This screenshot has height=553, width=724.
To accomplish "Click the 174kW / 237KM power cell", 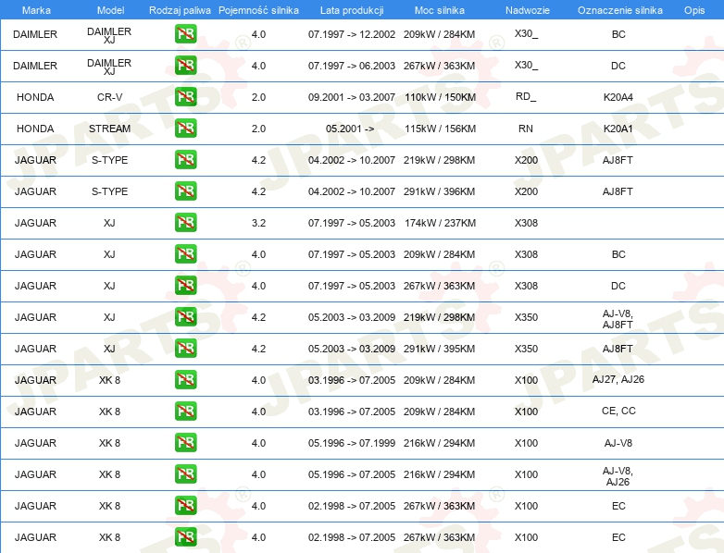I will pos(441,223).
